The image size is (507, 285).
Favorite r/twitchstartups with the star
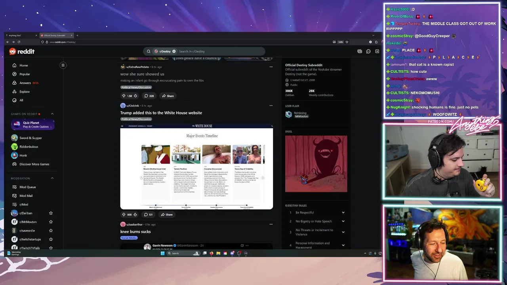coord(51,239)
